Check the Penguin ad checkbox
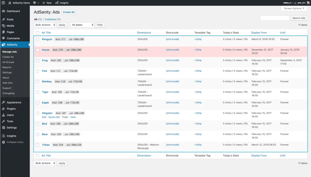The image size is (311, 177). pos(37,39)
